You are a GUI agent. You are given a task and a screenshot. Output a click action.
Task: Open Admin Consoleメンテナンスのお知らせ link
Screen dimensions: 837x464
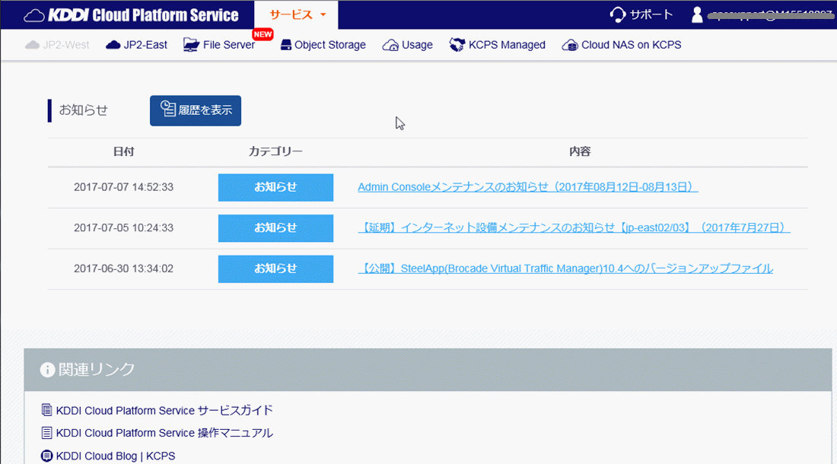(x=527, y=187)
